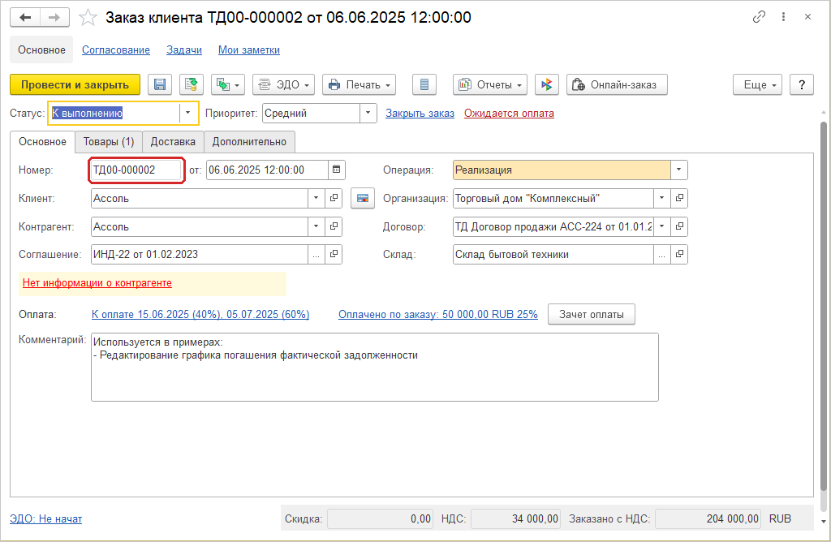
Task: Post the document with green arrow icon
Action: coord(192,84)
